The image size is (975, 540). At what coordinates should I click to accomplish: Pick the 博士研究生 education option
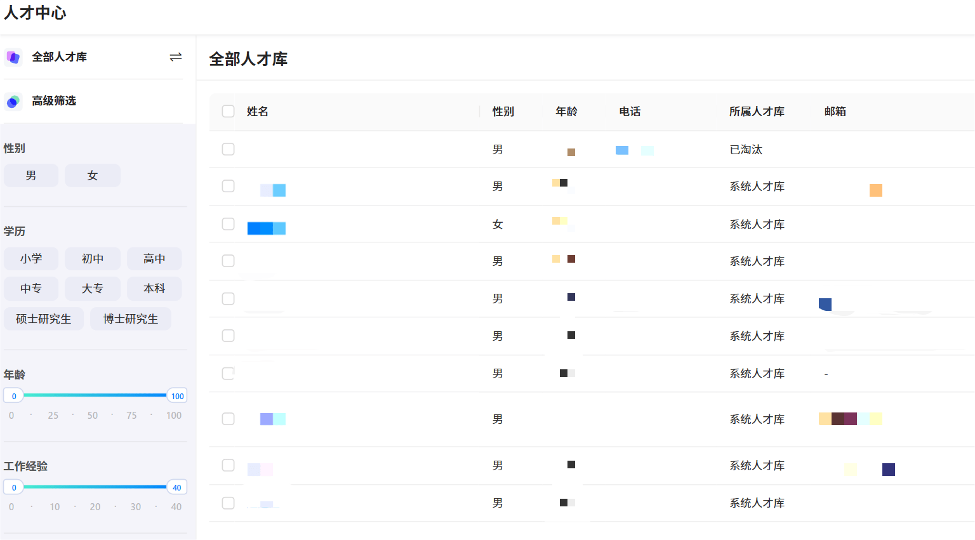131,319
